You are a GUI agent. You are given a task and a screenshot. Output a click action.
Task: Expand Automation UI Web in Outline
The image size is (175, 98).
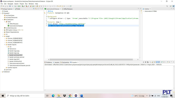click(x=144, y=11)
